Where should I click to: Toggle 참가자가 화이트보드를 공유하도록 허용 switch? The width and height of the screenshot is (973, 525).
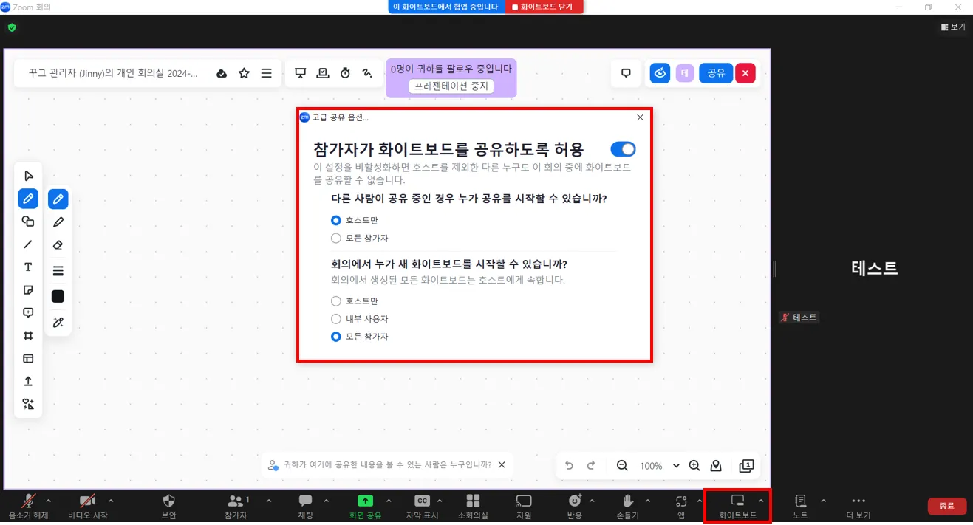click(623, 149)
